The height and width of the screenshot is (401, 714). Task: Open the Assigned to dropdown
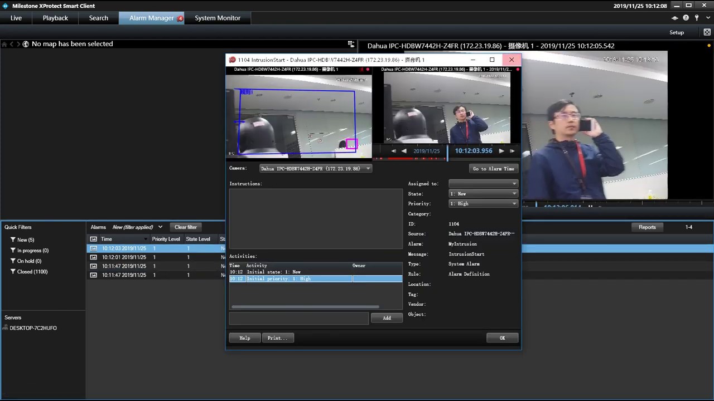click(x=483, y=183)
